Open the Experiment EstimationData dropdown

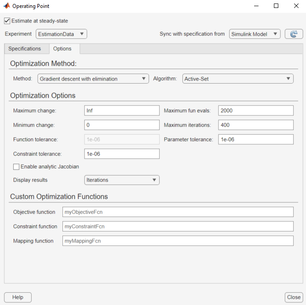[x=61, y=34]
